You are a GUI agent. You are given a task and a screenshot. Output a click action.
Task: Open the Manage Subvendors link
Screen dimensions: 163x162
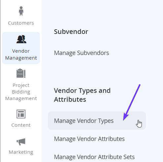pos(81,53)
